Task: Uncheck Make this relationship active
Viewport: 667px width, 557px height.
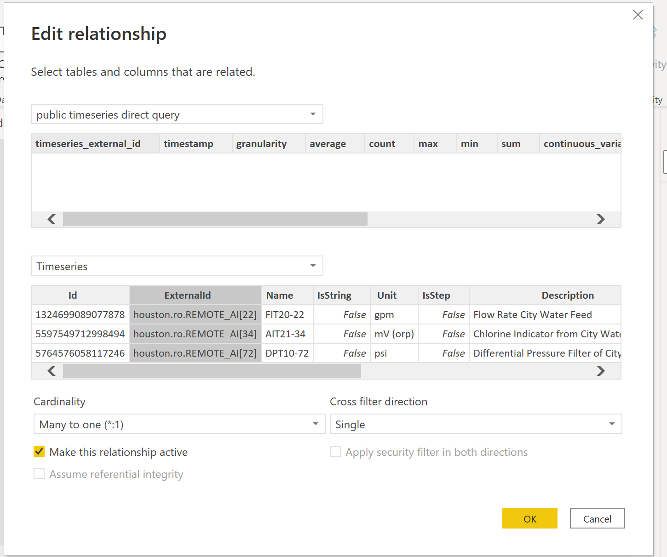Action: click(x=40, y=452)
